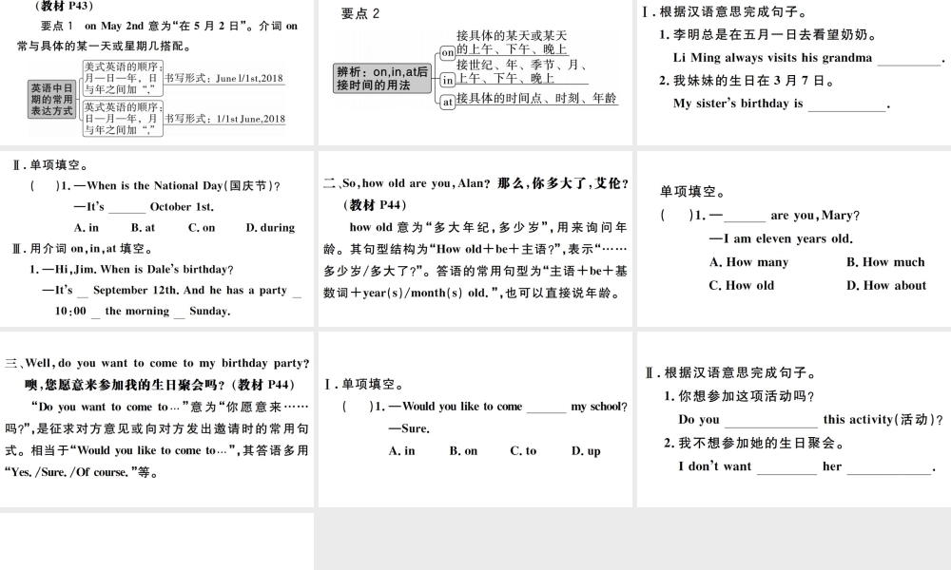Choose option 'C. How old'
951x570 pixels.
(742, 285)
